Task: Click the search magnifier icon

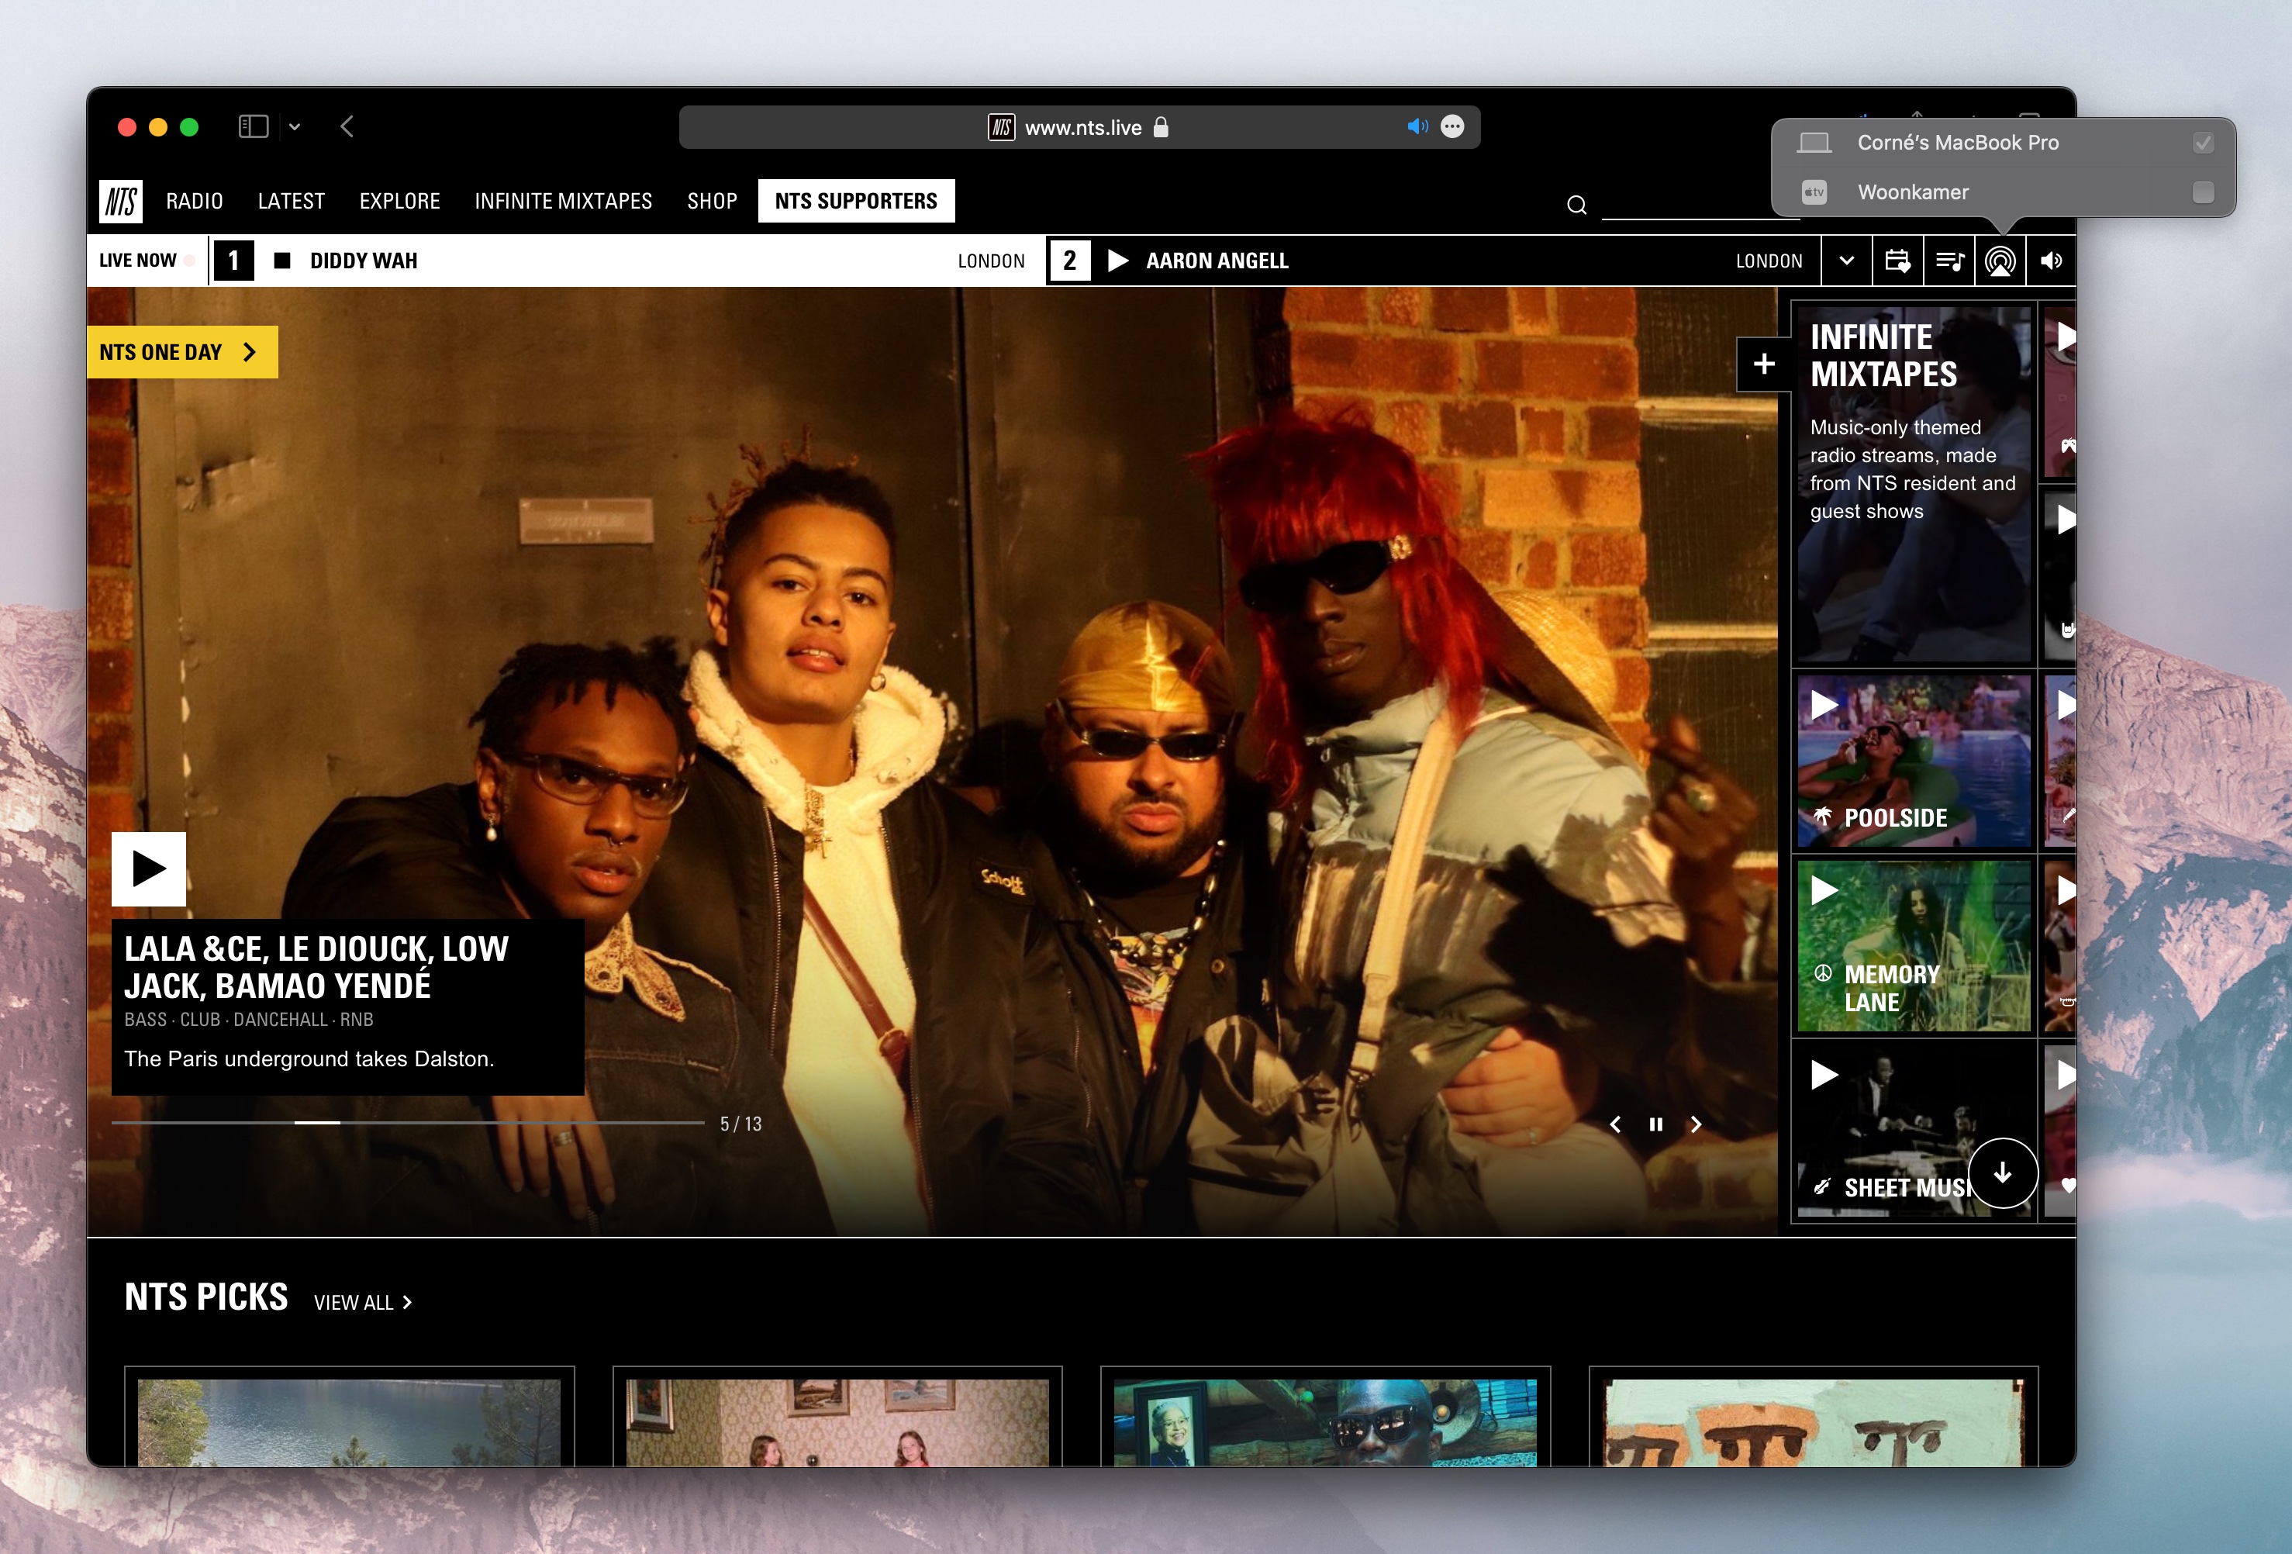Action: click(1576, 205)
